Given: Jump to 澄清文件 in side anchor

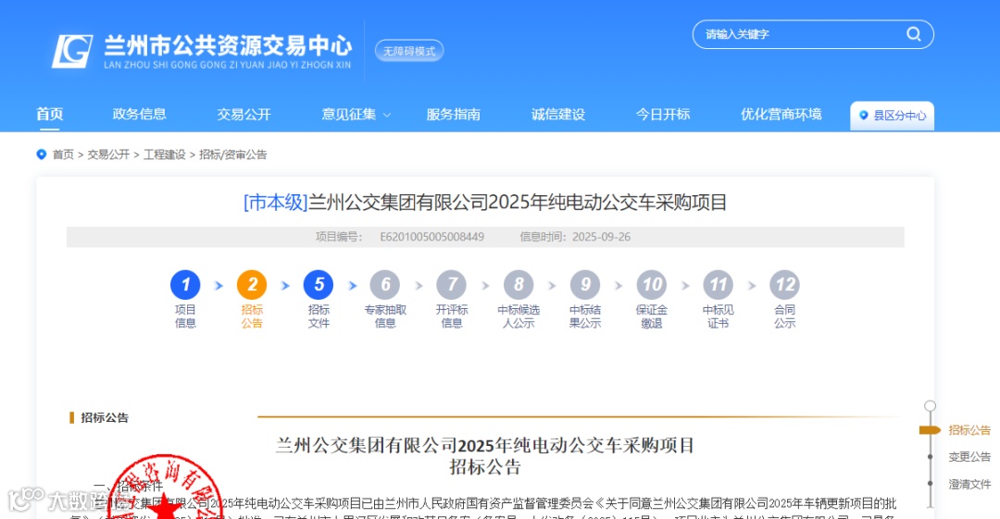Looking at the screenshot, I should (x=969, y=484).
